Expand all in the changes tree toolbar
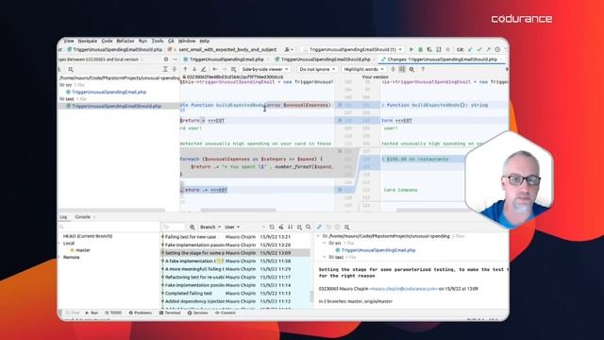604x340 pixels. click(x=165, y=69)
